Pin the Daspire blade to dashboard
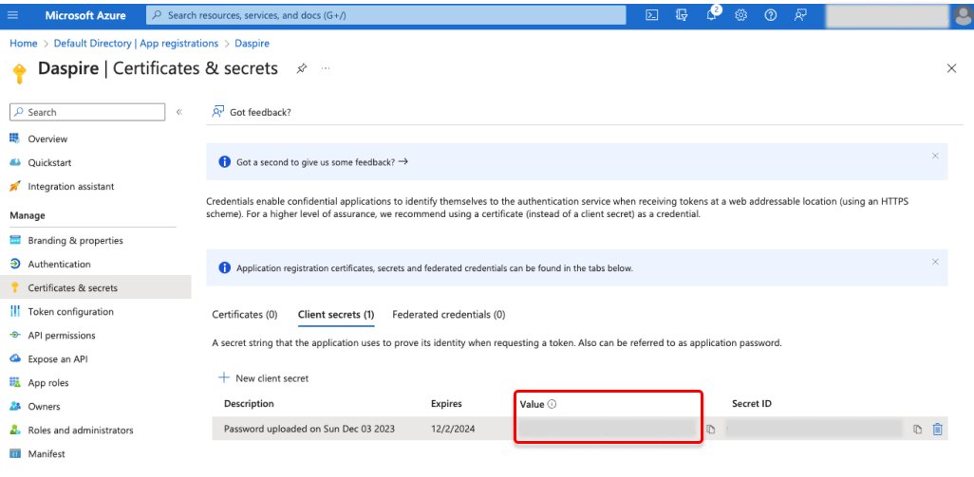This screenshot has width=974, height=477. 301,69
